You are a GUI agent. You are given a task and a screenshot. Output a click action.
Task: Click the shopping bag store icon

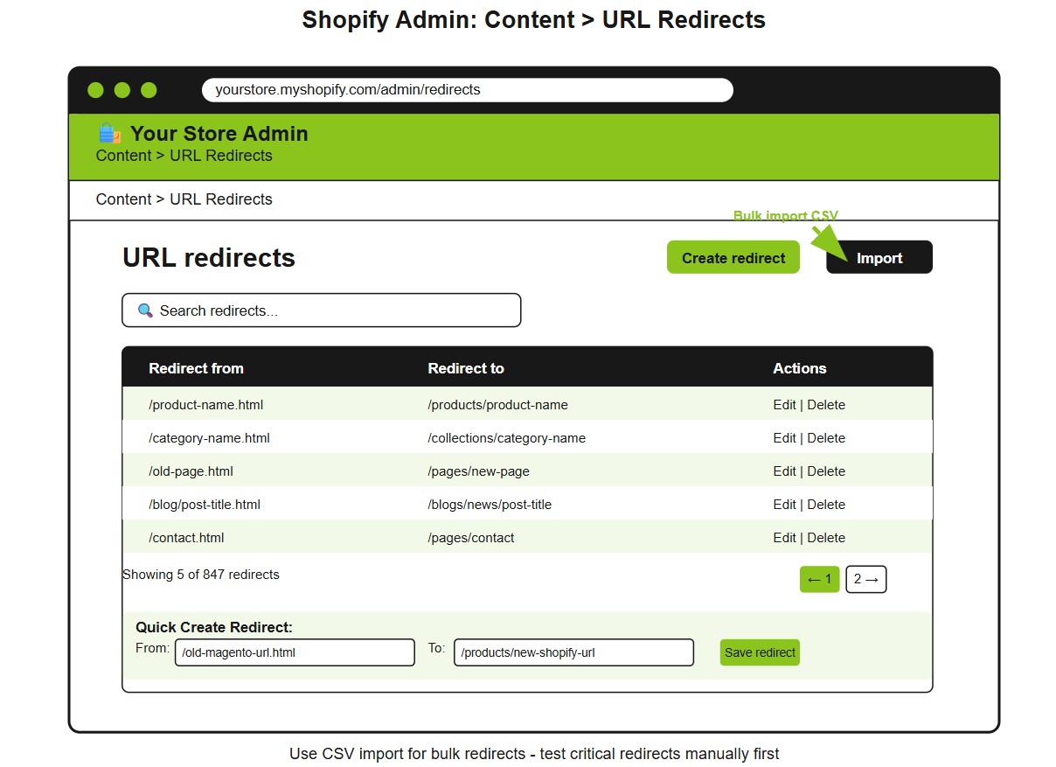point(109,134)
